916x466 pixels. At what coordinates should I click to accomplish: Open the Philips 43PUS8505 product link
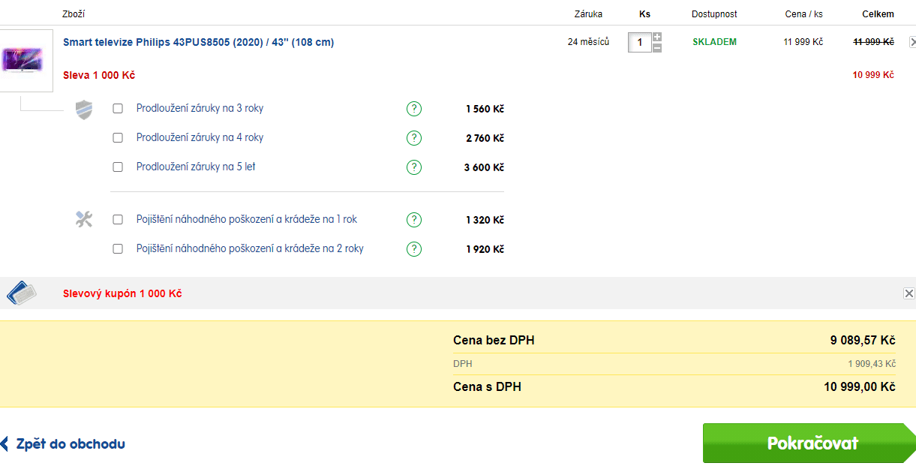tap(199, 42)
